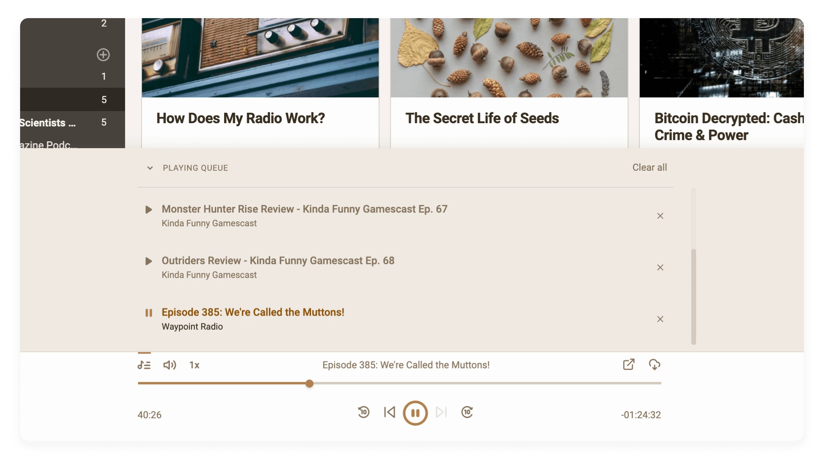Jump to next episode

[441, 412]
